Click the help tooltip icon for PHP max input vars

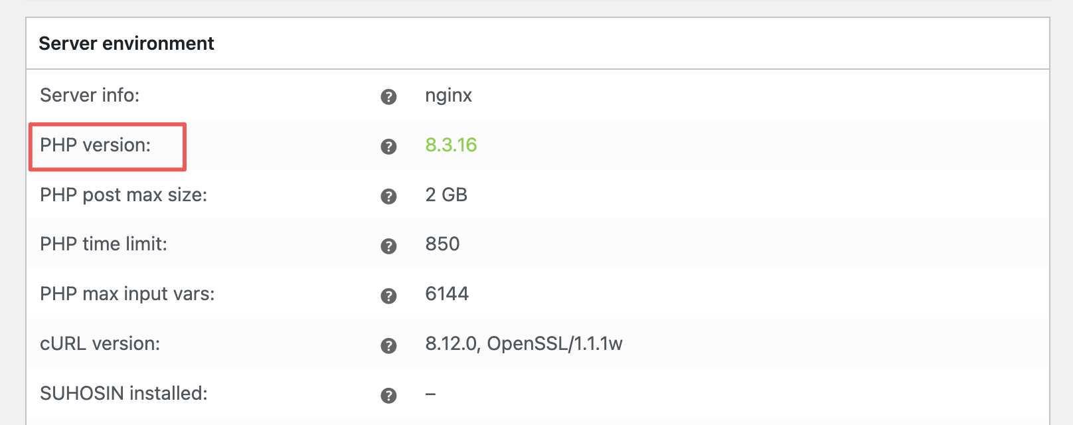coord(388,296)
